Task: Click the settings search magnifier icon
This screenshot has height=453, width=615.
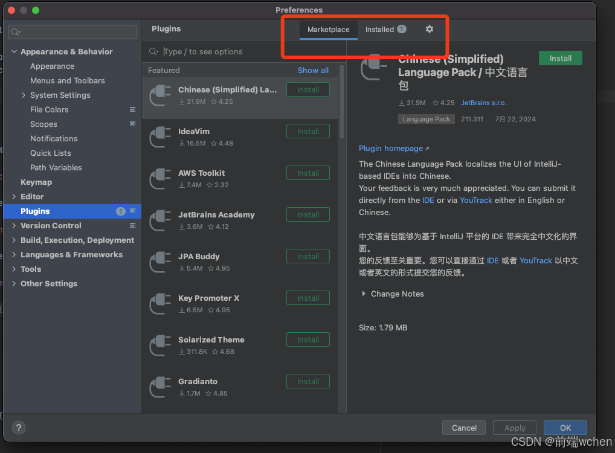Action: coord(16,32)
